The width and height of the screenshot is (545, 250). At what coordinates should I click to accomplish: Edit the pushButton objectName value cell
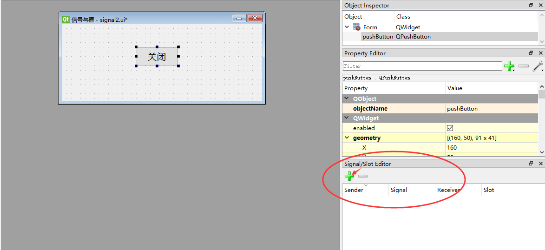click(x=492, y=108)
